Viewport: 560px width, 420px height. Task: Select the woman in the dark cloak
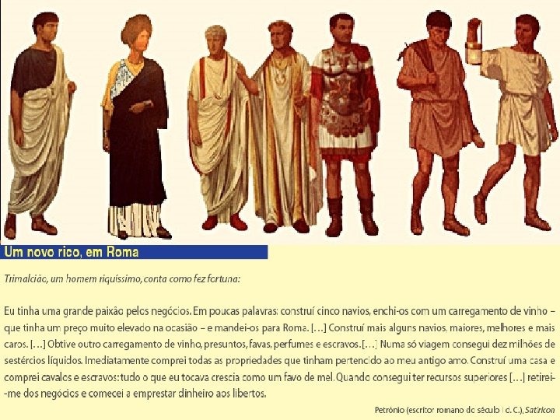pyautogui.click(x=135, y=128)
